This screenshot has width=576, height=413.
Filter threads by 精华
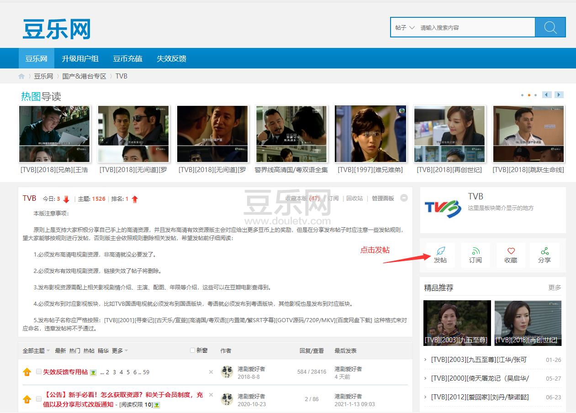coord(103,350)
